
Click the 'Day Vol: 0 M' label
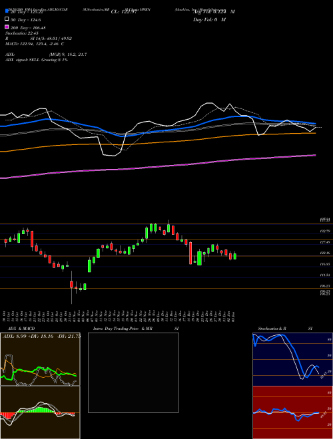coord(209,19)
